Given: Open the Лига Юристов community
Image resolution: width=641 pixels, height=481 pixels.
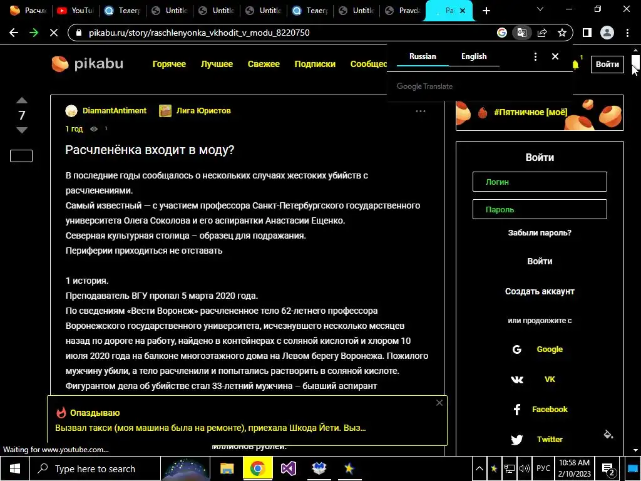Looking at the screenshot, I should [x=203, y=110].
